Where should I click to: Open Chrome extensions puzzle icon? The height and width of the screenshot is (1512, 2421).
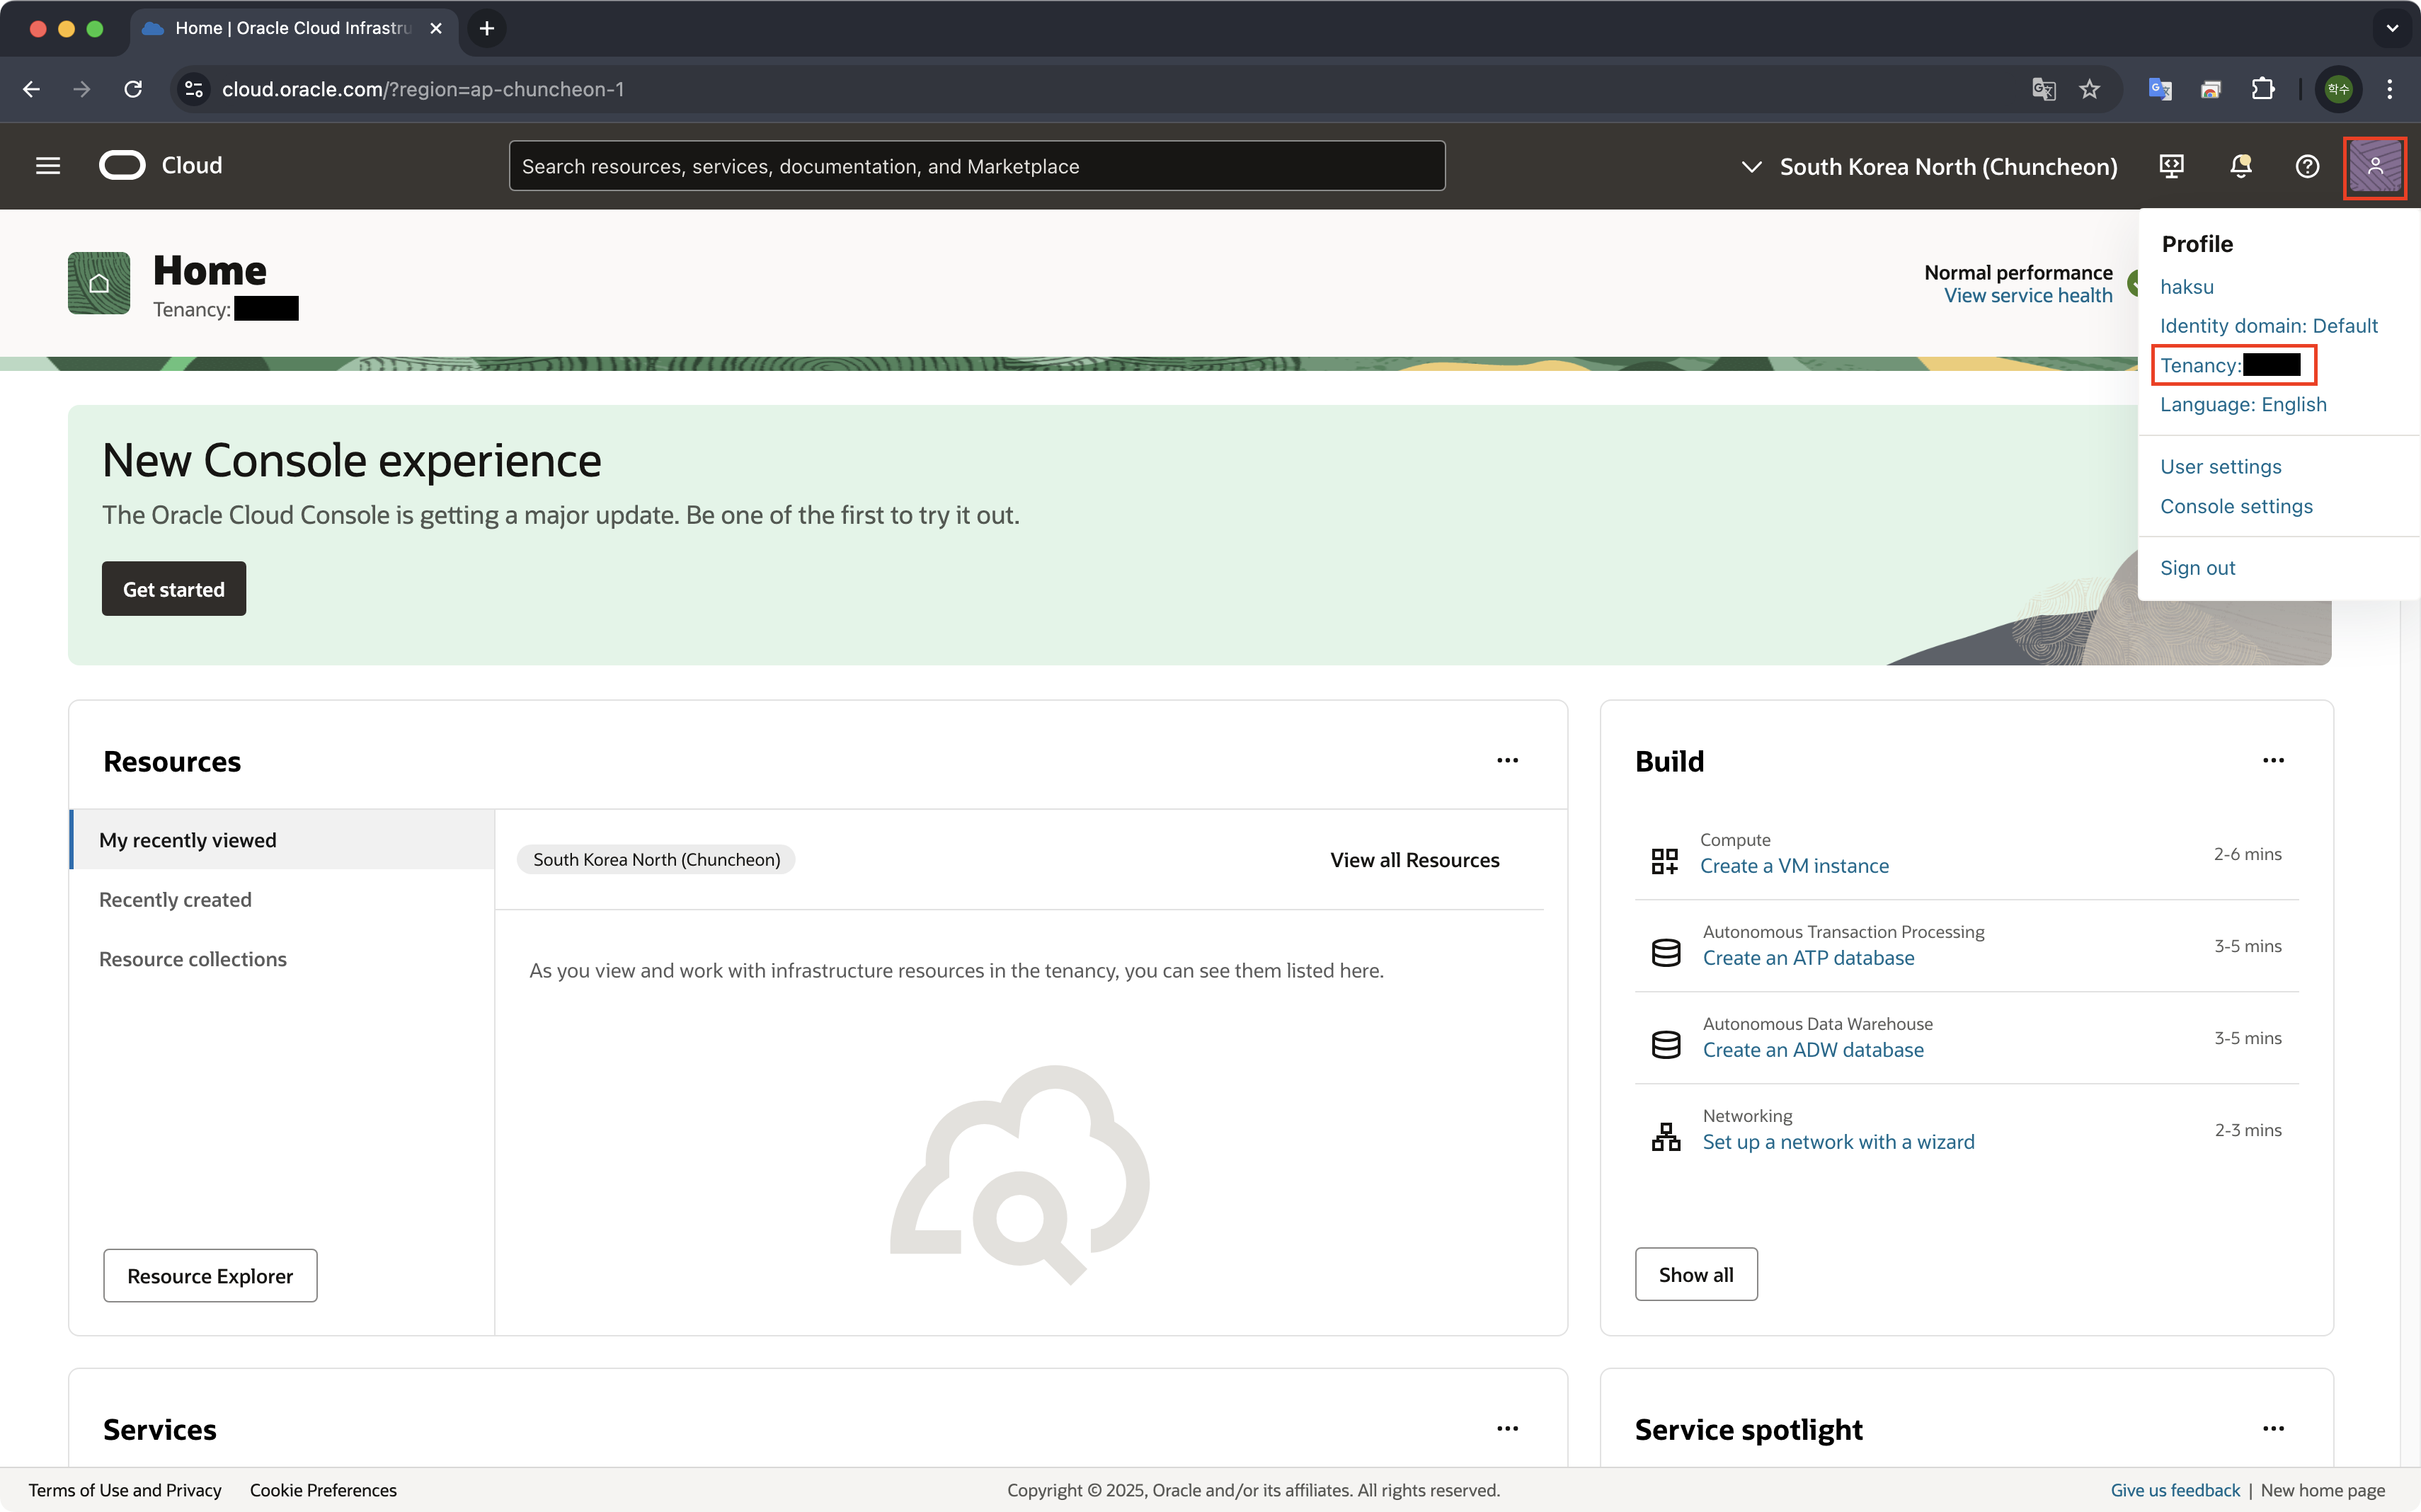tap(2263, 89)
